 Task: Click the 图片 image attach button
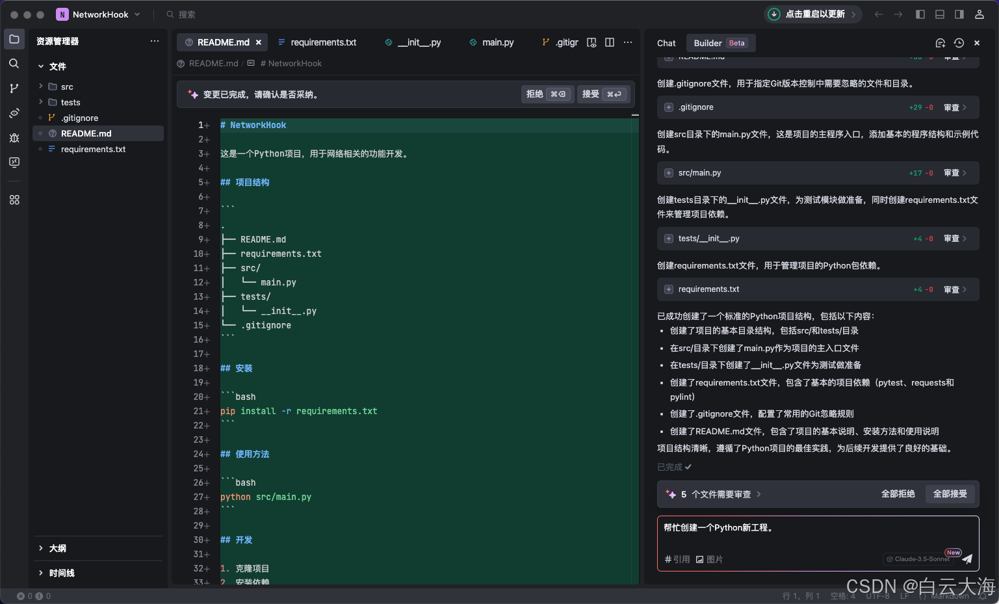tap(709, 559)
